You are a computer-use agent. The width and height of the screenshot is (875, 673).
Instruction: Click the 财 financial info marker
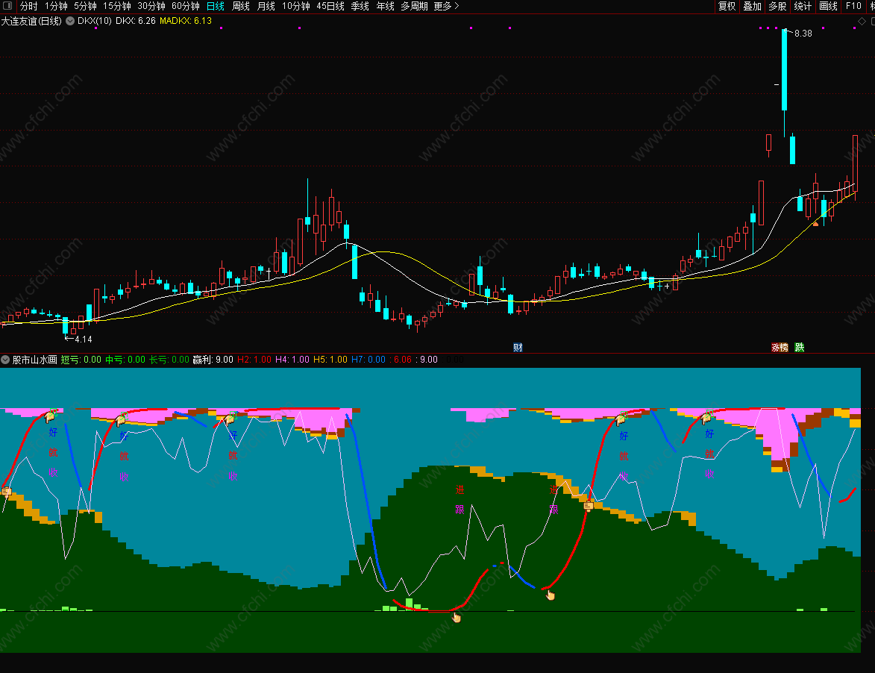pyautogui.click(x=518, y=347)
